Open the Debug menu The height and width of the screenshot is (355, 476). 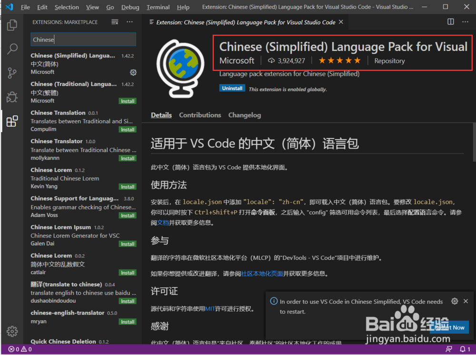pos(130,7)
